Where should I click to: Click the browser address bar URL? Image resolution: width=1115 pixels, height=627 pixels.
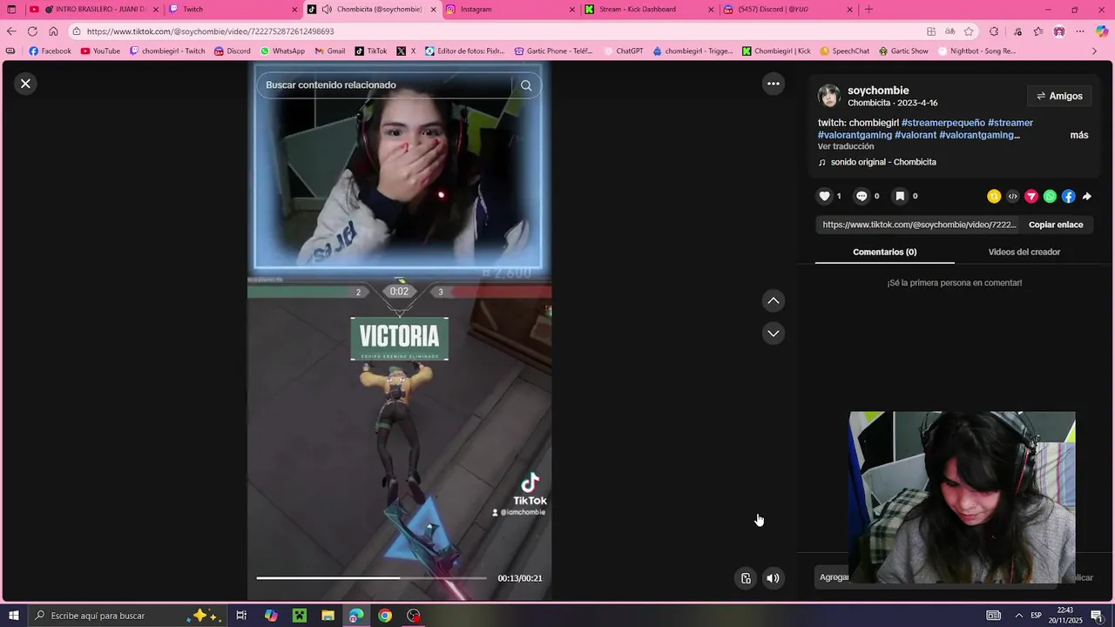[210, 31]
